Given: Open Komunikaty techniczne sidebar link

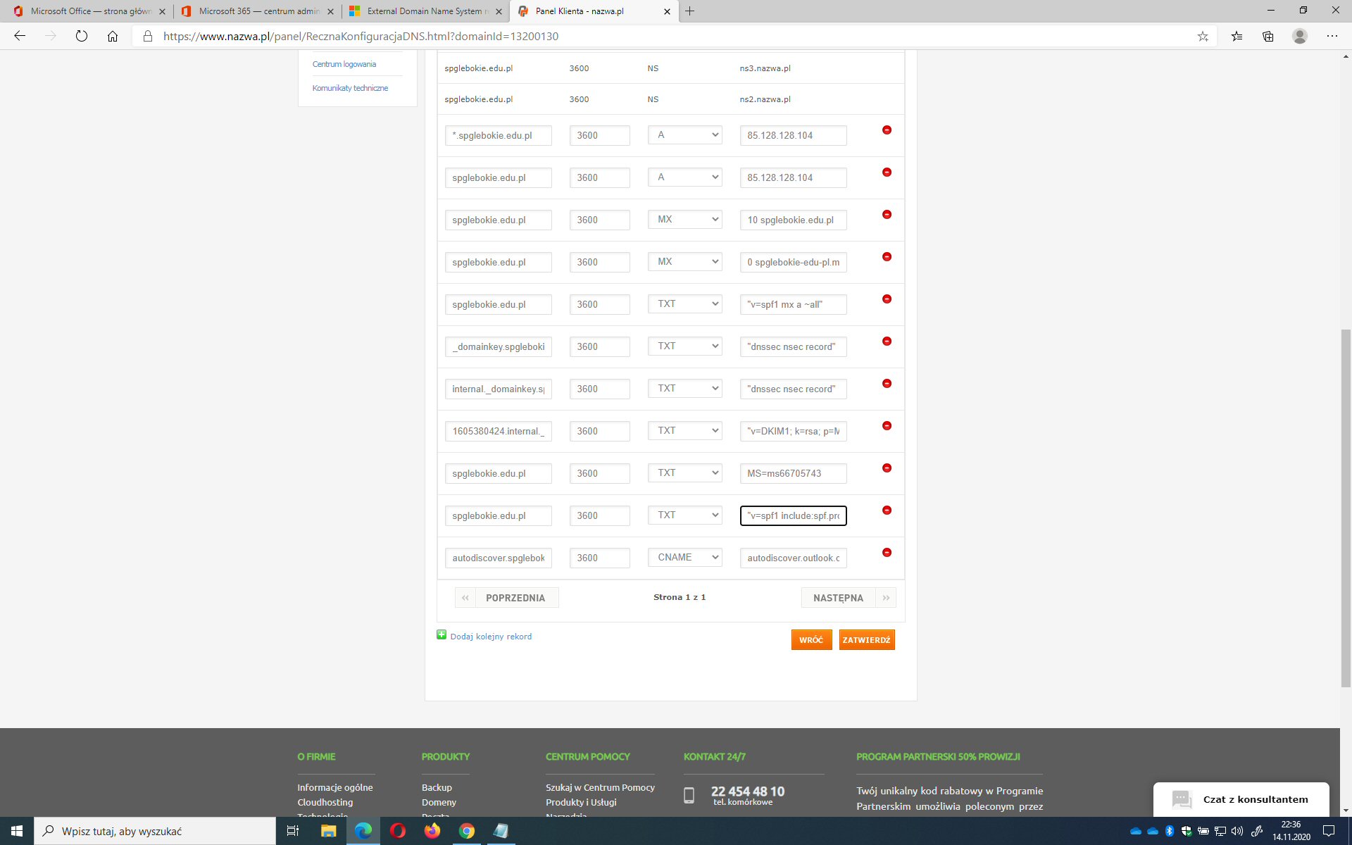Looking at the screenshot, I should [350, 88].
